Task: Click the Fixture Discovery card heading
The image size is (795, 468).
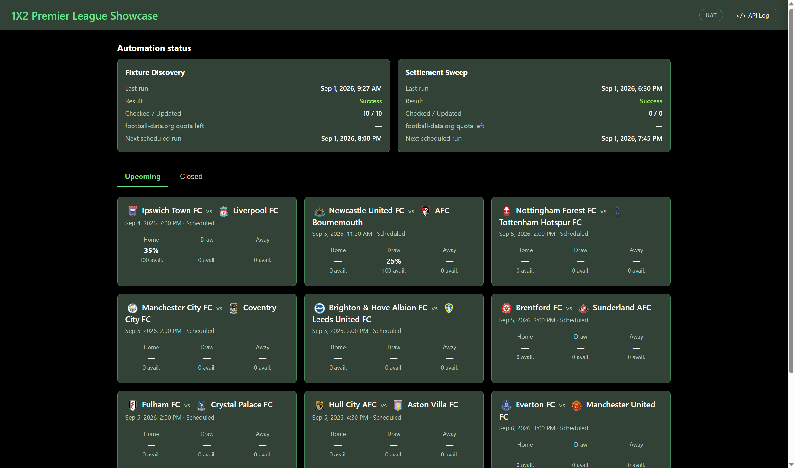Action: coord(155,72)
